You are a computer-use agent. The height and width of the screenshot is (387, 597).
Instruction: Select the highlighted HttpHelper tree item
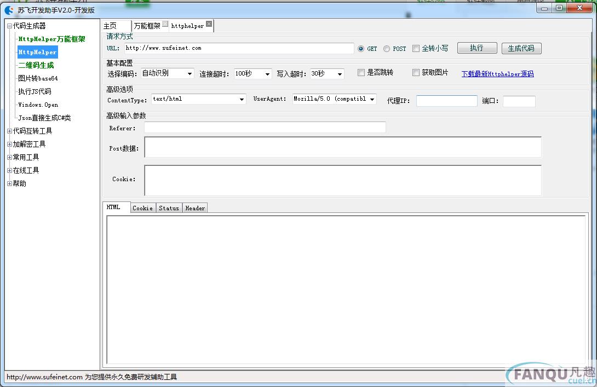pyautogui.click(x=37, y=52)
